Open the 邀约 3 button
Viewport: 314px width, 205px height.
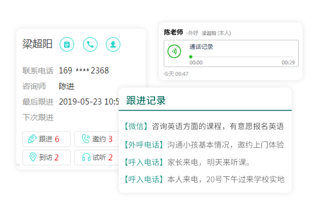[x=97, y=139]
